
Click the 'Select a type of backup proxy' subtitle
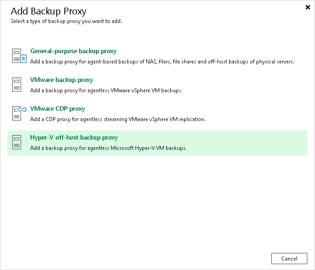66,21
